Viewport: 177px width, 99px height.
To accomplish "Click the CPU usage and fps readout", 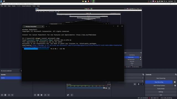I will tap(166, 98).
